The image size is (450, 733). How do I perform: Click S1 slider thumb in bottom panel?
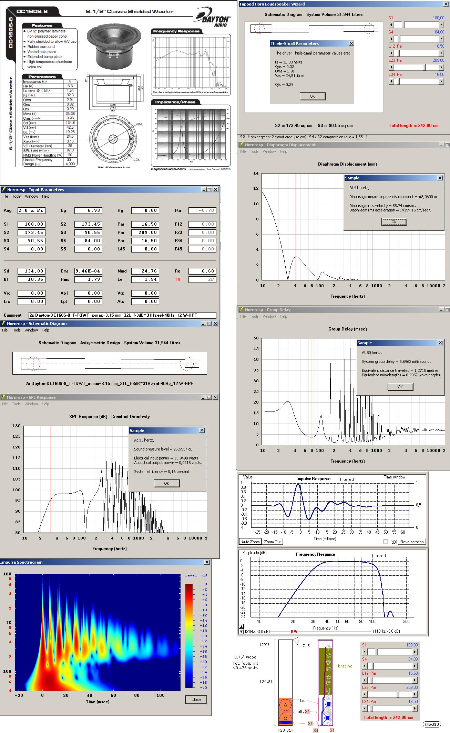pos(376,652)
